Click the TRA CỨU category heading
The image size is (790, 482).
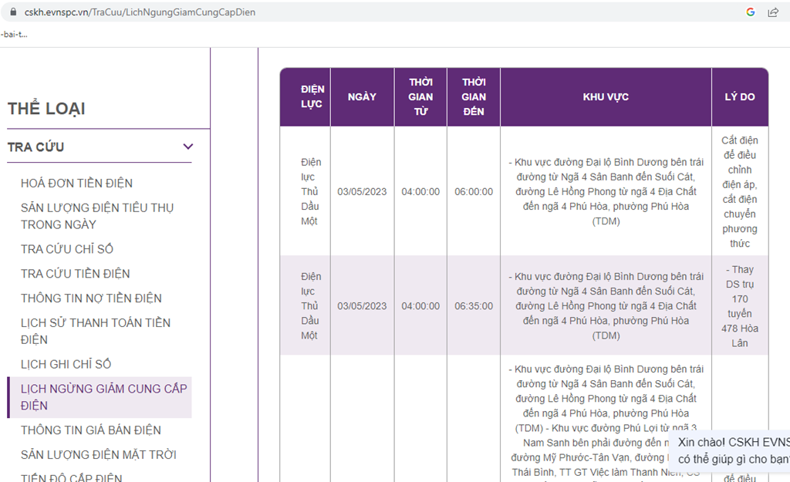(35, 147)
